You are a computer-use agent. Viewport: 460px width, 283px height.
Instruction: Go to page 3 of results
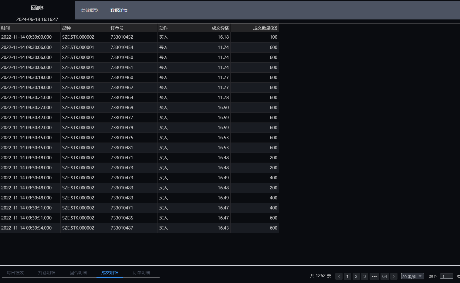(364, 276)
